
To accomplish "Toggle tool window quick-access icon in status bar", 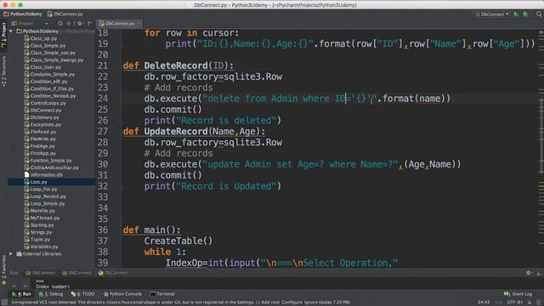I will pos(4,303).
